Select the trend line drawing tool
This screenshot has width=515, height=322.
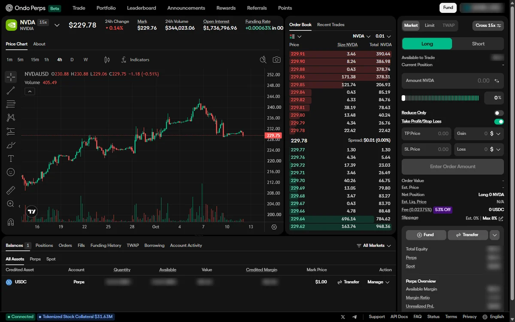(x=11, y=90)
